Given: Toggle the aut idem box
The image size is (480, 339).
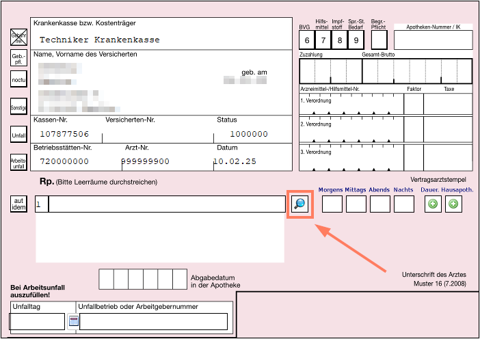Looking at the screenshot, I should pyautogui.click(x=18, y=204).
